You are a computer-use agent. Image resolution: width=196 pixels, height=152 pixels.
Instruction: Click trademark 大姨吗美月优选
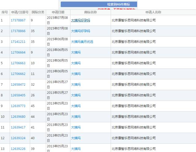pos(82,42)
